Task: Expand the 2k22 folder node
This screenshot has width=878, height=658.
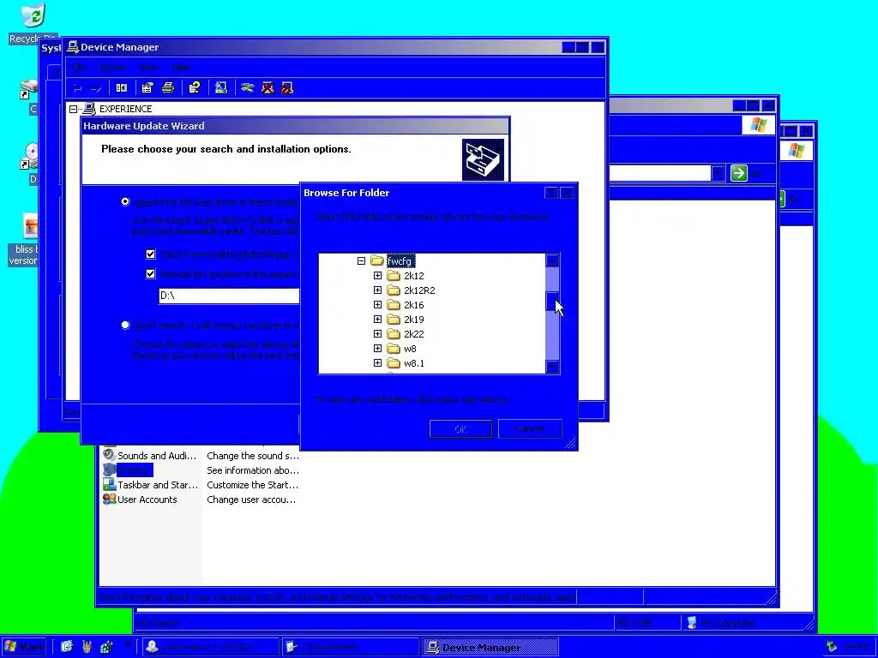Action: point(377,334)
